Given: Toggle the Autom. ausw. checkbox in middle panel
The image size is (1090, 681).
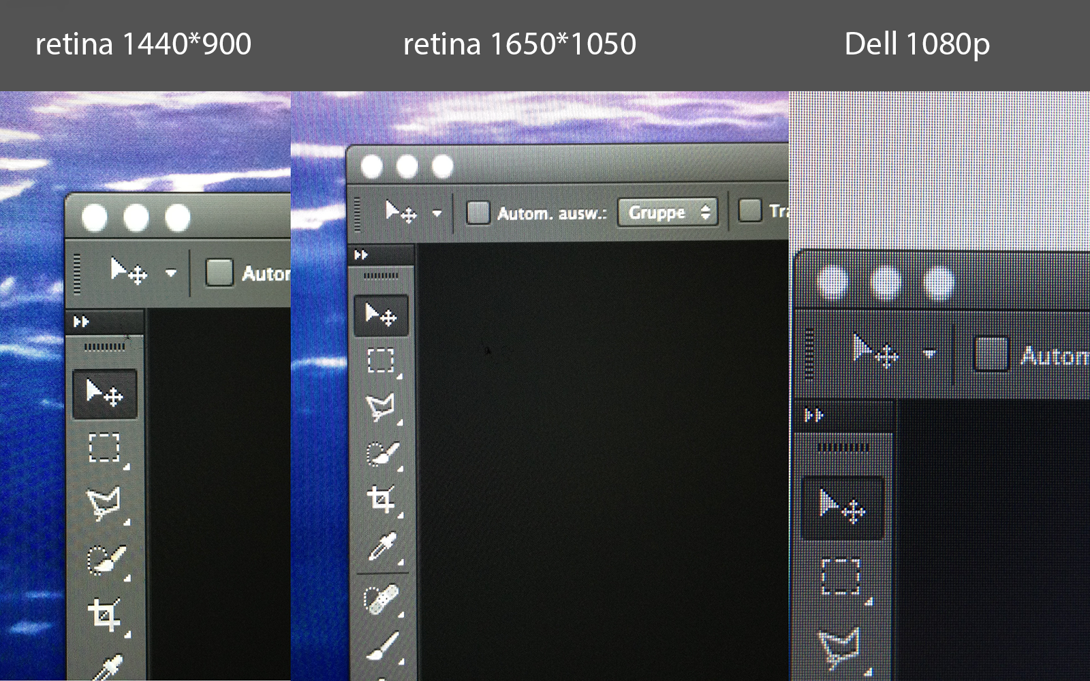Looking at the screenshot, I should (x=478, y=212).
